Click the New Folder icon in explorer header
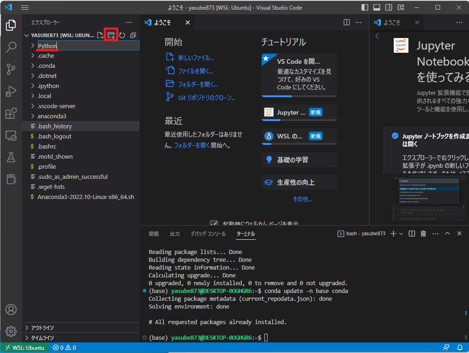Screen dimensions: 469x353 tap(111, 35)
